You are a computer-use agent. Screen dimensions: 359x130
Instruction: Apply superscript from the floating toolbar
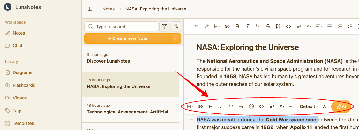click(272, 106)
